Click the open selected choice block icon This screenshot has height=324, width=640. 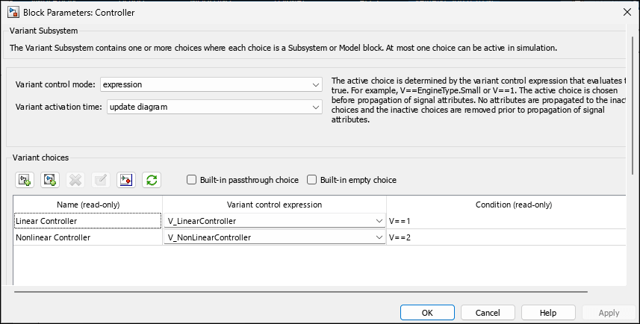pos(126,180)
